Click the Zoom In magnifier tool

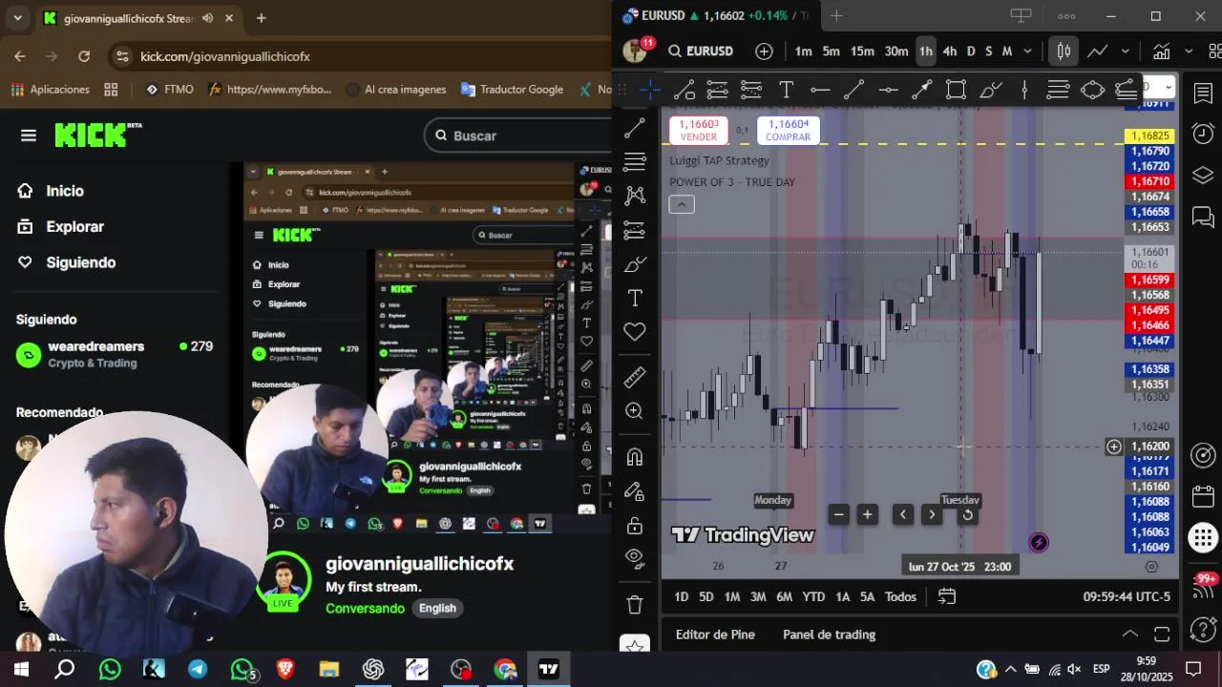pos(635,411)
